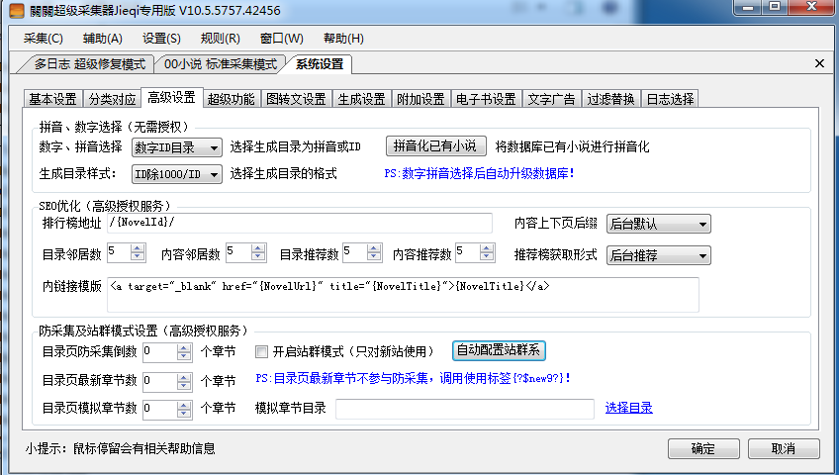Open the 窗口(W) menu
This screenshot has width=839, height=475.
[x=281, y=39]
